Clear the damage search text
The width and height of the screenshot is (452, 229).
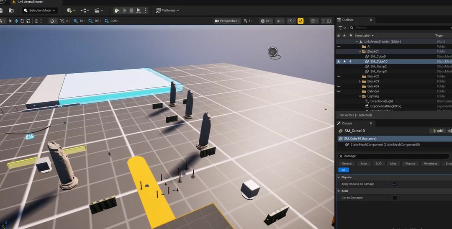[x=341, y=156]
